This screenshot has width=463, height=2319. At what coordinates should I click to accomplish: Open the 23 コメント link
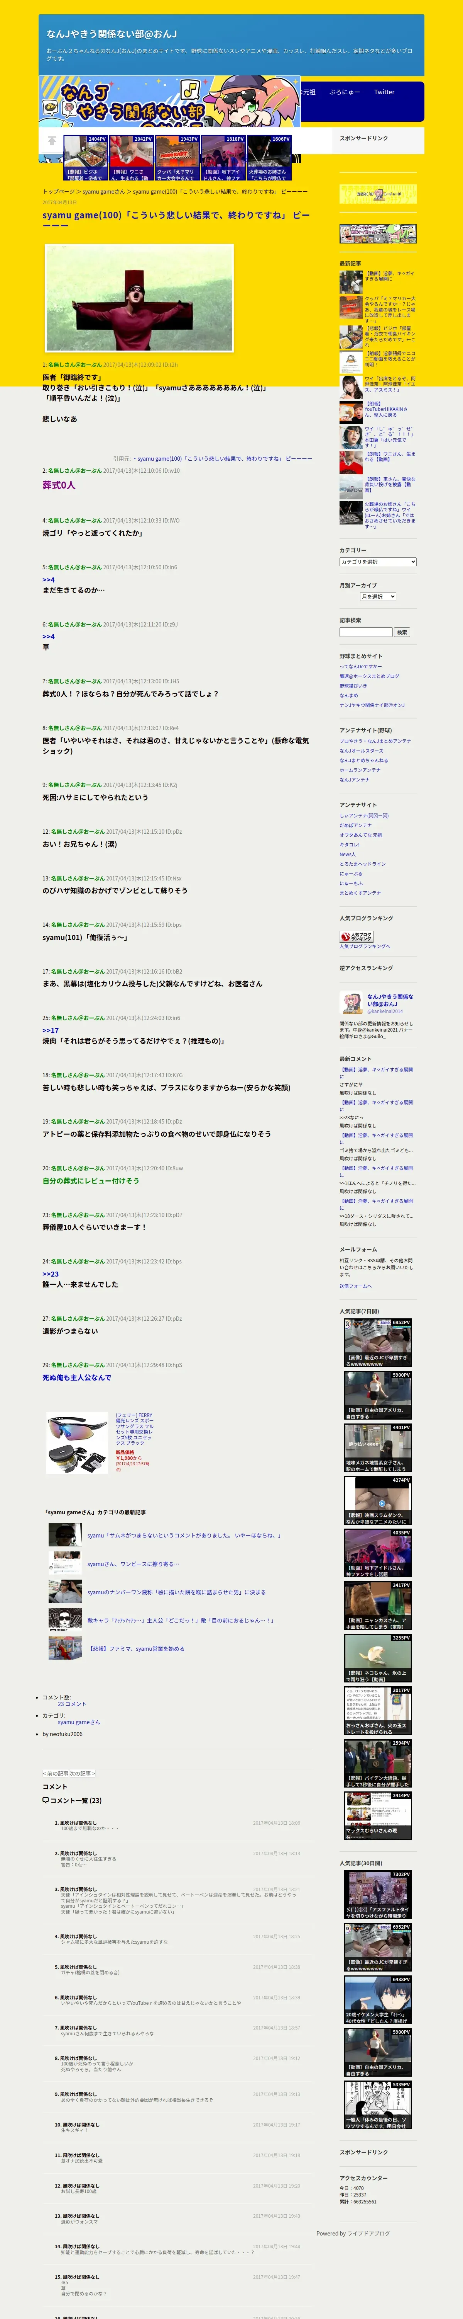[x=72, y=1704]
